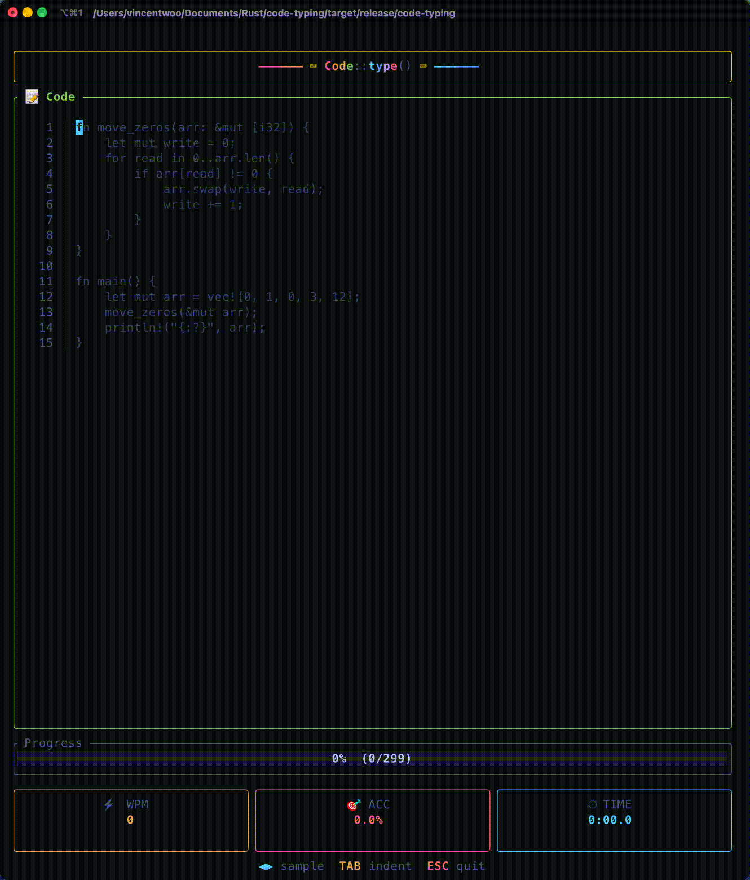Click the stopwatch icon next to TIME
The width and height of the screenshot is (750, 880).
click(592, 804)
